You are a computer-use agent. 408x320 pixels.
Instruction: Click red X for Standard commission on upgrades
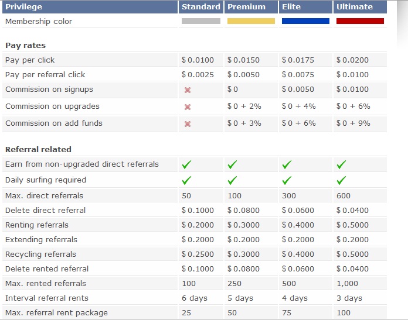tap(188, 107)
